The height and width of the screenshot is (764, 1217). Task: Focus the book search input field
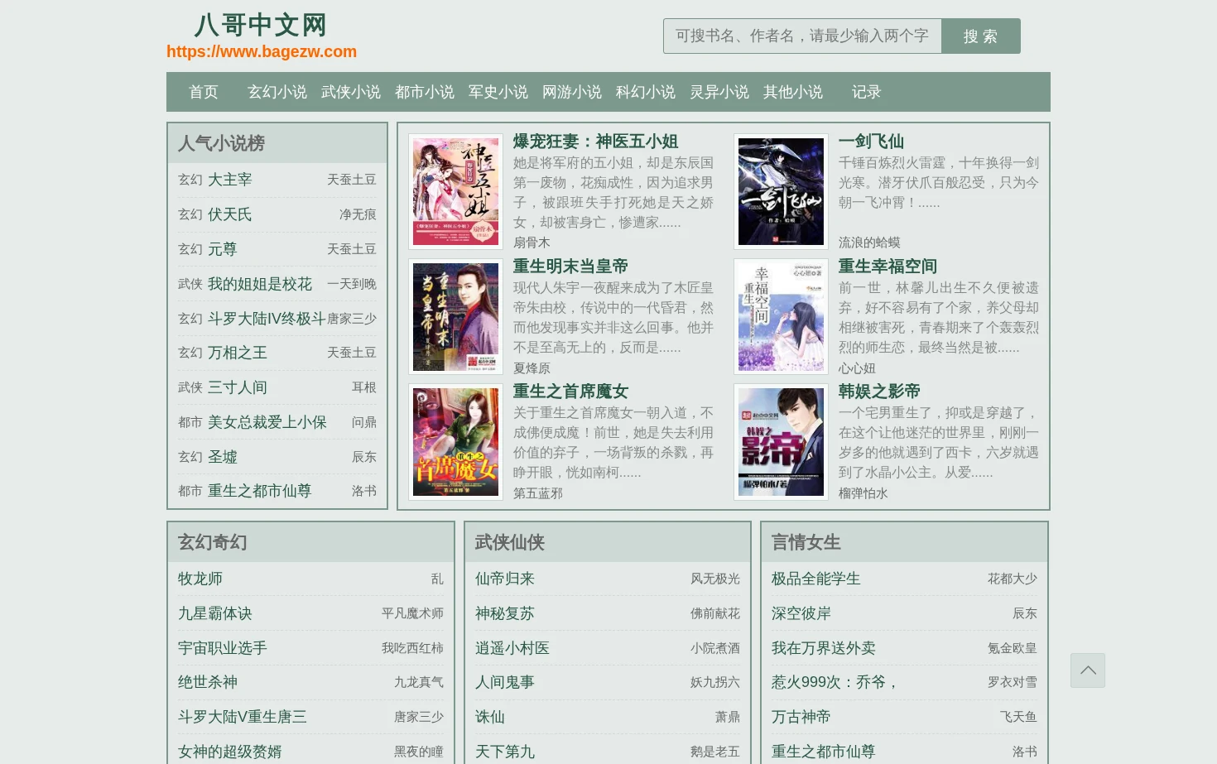[x=802, y=36]
